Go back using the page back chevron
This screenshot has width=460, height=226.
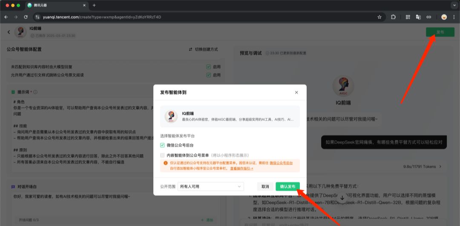point(9,32)
